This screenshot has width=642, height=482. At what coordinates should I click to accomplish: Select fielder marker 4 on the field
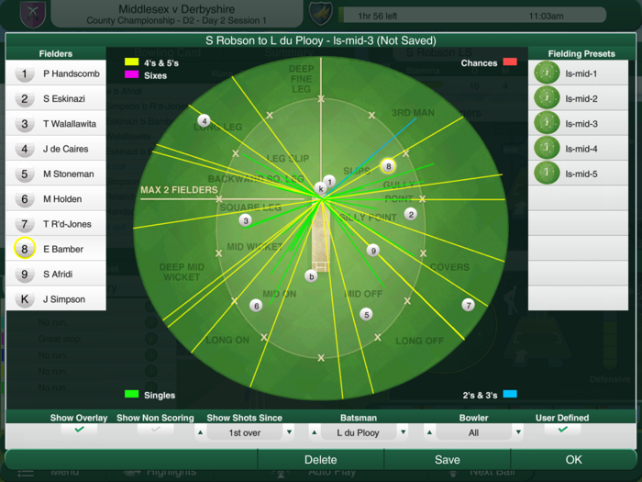(x=204, y=121)
